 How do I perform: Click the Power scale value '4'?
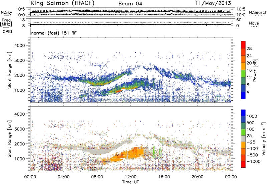[x=248, y=92]
